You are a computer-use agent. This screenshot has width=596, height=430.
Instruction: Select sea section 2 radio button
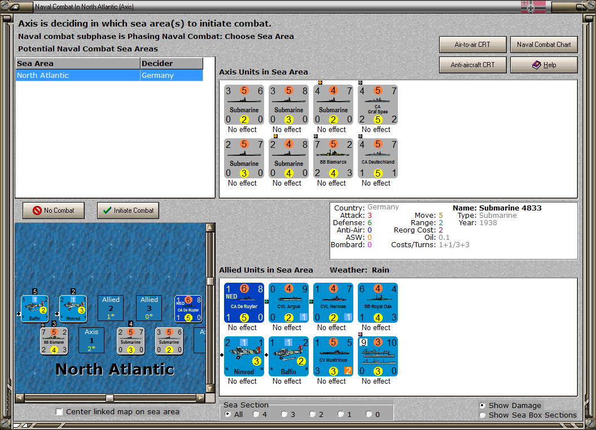[312, 414]
